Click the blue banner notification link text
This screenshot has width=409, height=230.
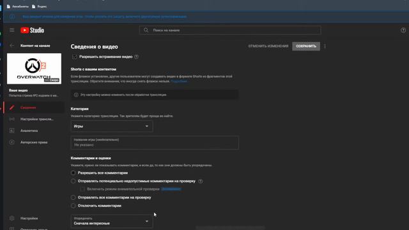pyautogui.click(x=104, y=17)
